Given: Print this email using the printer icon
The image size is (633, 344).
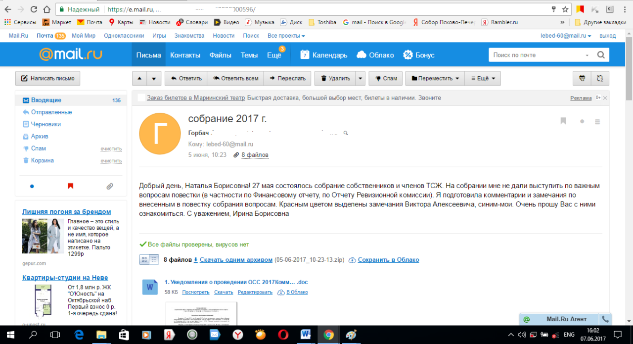Looking at the screenshot, I should 582,78.
